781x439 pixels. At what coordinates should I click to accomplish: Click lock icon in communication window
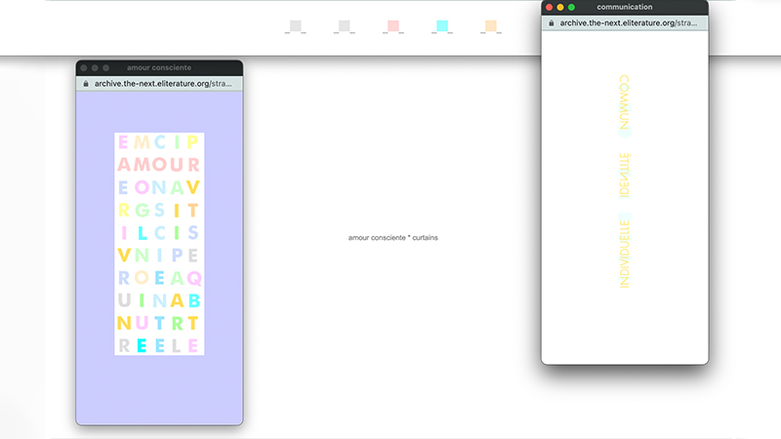click(551, 22)
